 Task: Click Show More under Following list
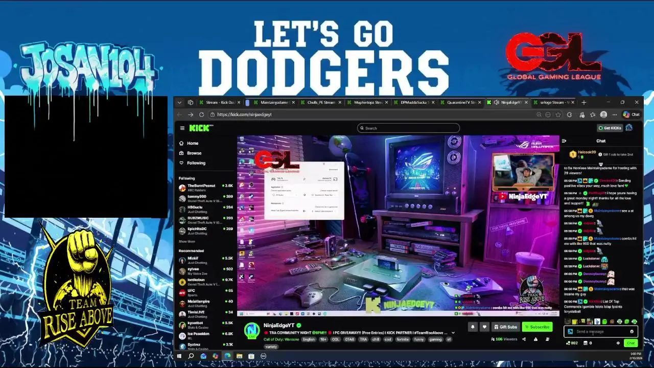pos(186,241)
